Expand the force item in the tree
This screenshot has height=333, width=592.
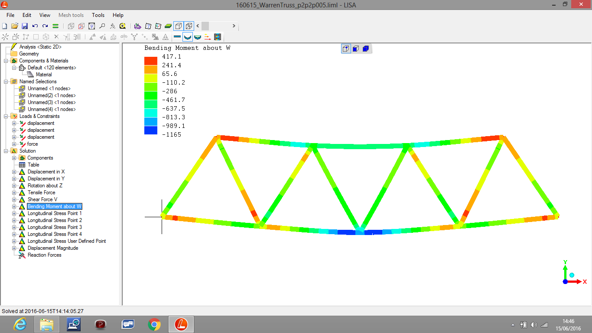pos(14,144)
